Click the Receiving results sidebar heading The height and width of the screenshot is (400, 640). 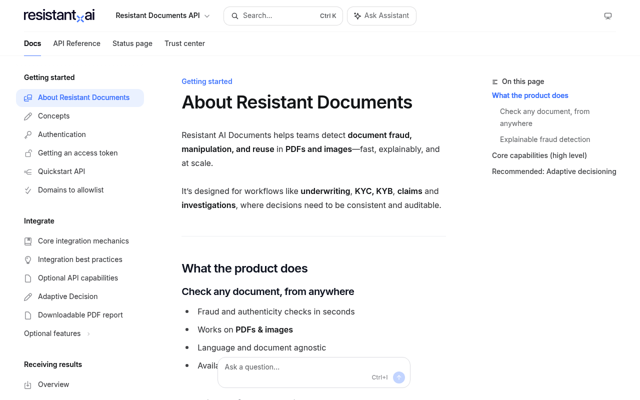coord(53,364)
